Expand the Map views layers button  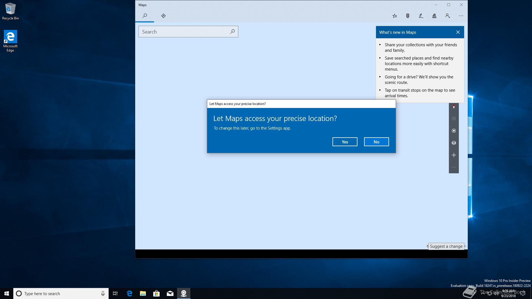click(454, 143)
